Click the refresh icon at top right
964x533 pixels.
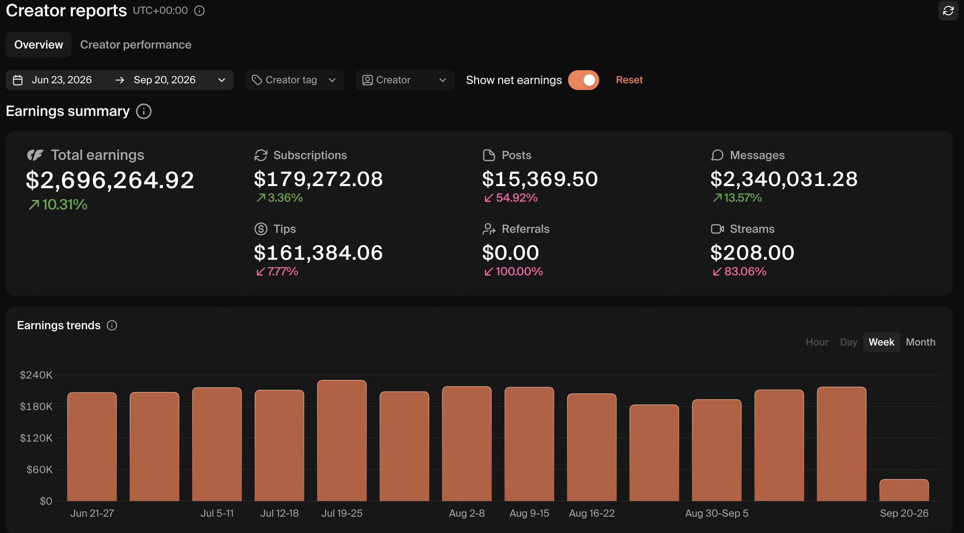(x=948, y=11)
